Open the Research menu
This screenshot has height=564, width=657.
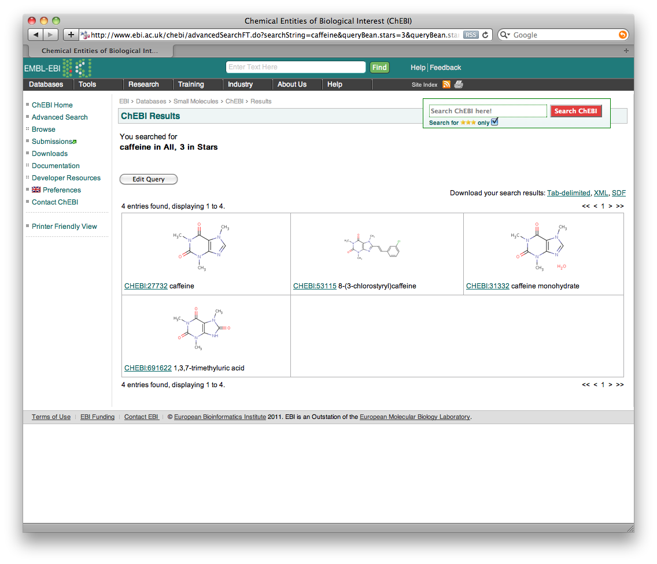click(x=143, y=84)
